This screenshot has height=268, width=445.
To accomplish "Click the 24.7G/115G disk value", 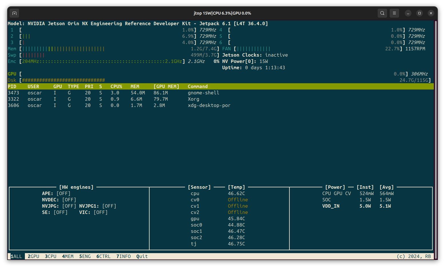I will pyautogui.click(x=414, y=80).
